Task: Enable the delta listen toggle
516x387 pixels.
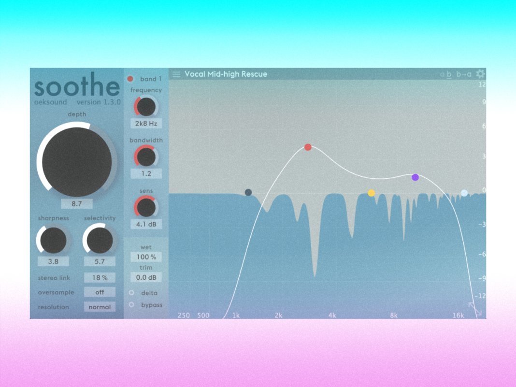Action: (131, 292)
